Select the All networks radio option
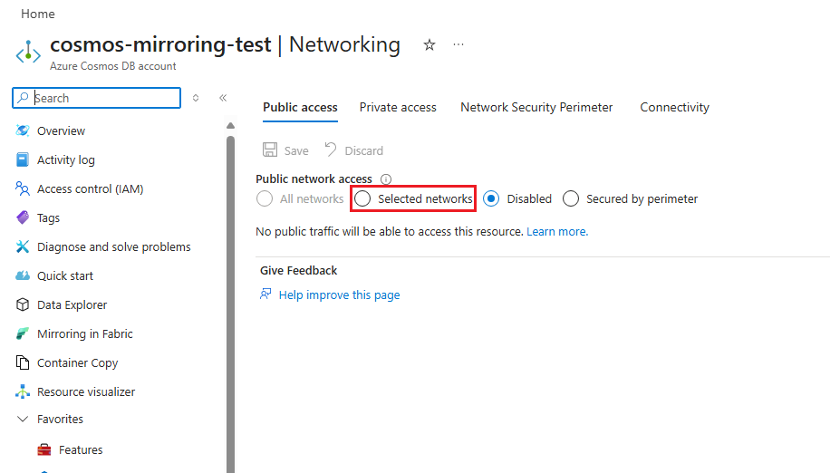The image size is (830, 473). click(265, 199)
